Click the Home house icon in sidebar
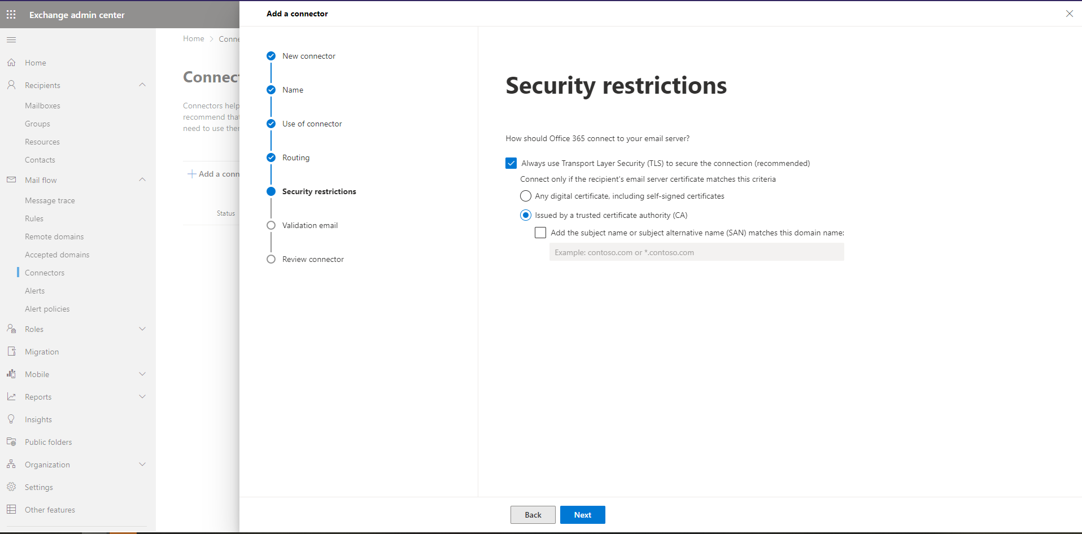Image resolution: width=1082 pixels, height=534 pixels. (x=11, y=63)
